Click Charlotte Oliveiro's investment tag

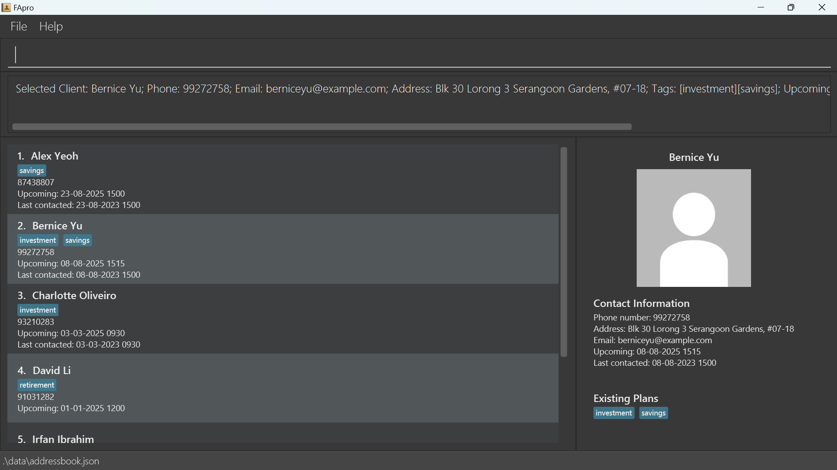tap(38, 310)
